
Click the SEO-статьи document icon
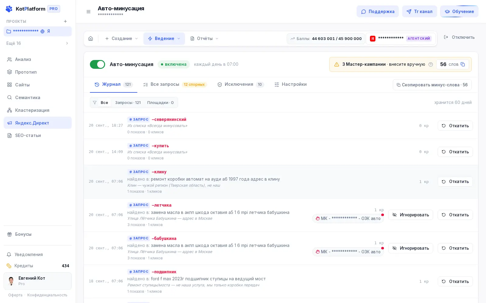coord(9,135)
